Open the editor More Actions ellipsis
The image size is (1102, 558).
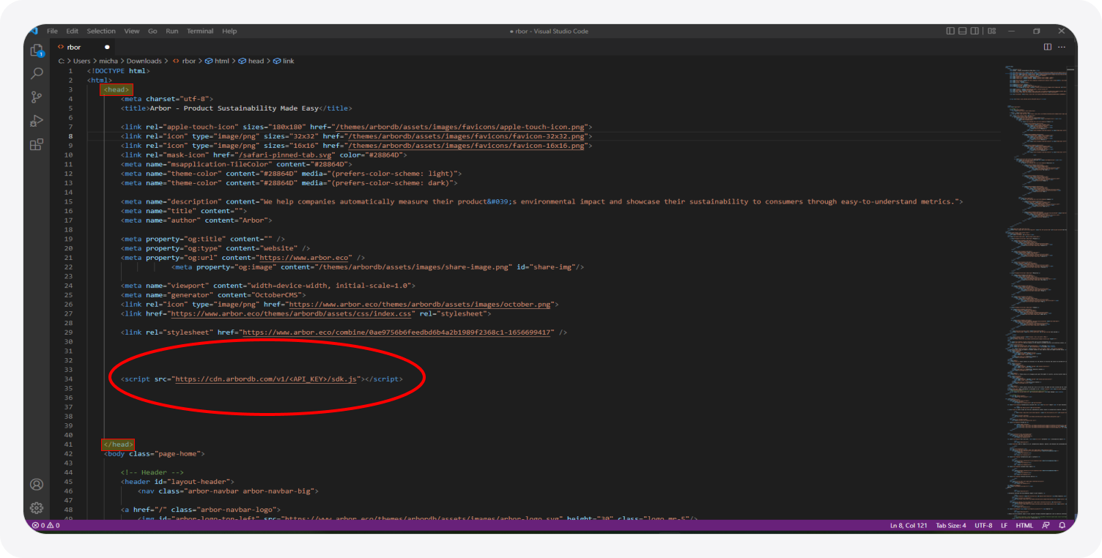[x=1062, y=47]
